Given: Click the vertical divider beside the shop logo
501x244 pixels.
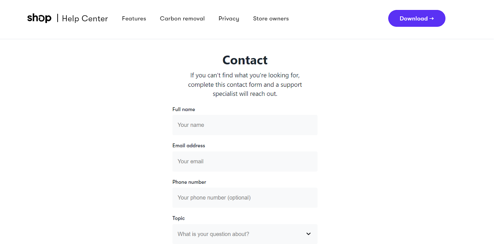Looking at the screenshot, I should pos(58,18).
